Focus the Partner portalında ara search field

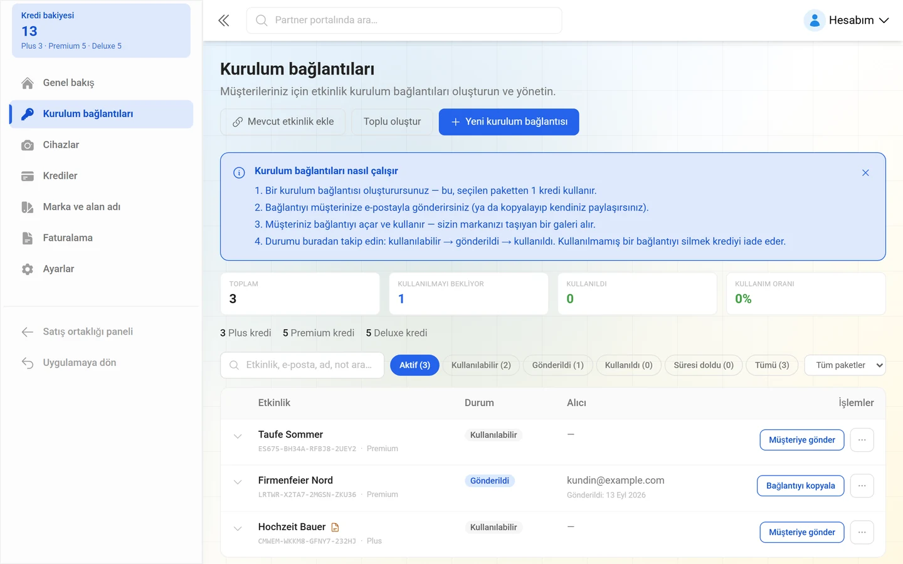pyautogui.click(x=404, y=21)
